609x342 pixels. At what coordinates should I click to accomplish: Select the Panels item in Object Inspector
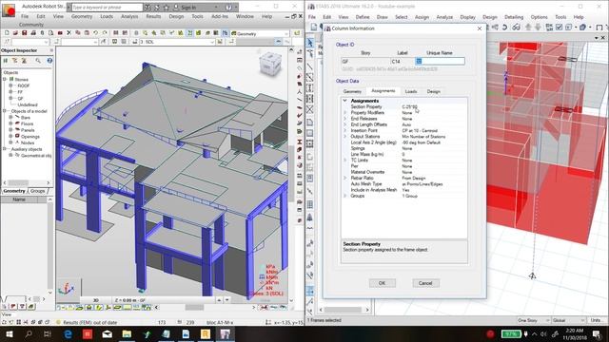pos(28,130)
